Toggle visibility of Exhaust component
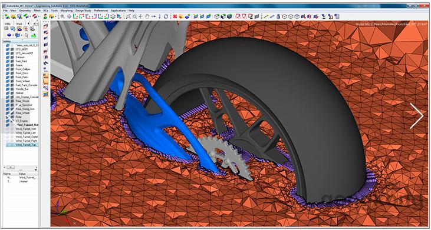431x230 pixels. [8, 56]
